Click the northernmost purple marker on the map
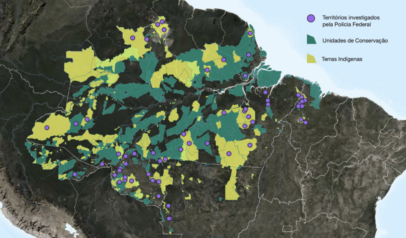The image size is (406, 238). pyautogui.click(x=162, y=21)
